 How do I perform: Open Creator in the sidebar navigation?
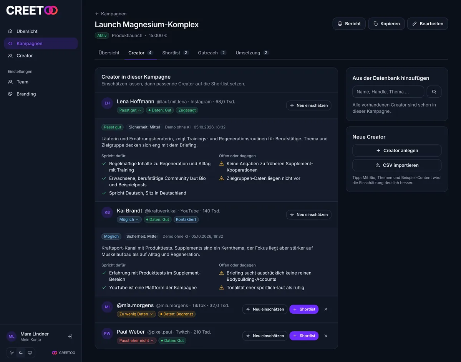(x=41, y=56)
